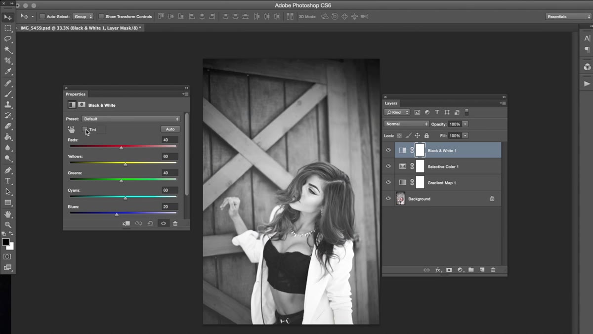Hide the Selective Color 1 layer
Screen dimensions: 593x334
click(388, 167)
